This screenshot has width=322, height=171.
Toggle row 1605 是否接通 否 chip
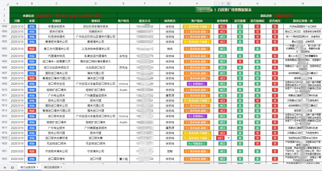[240, 62]
